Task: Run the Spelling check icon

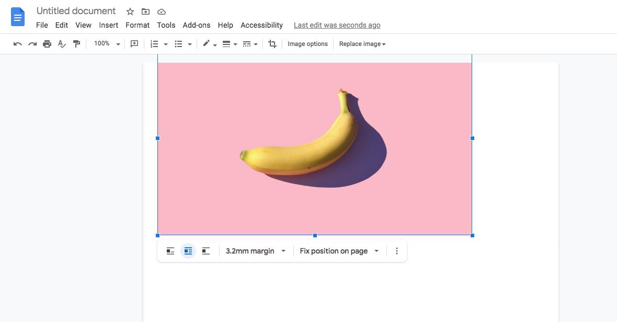Action: pyautogui.click(x=61, y=44)
